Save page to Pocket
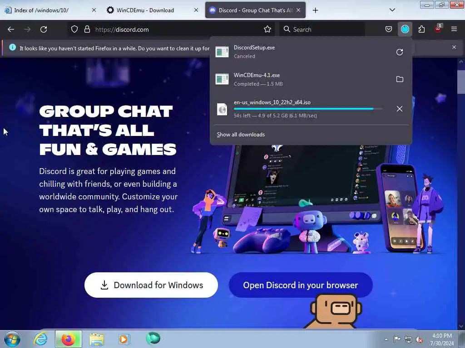This screenshot has width=465, height=348. pyautogui.click(x=389, y=29)
